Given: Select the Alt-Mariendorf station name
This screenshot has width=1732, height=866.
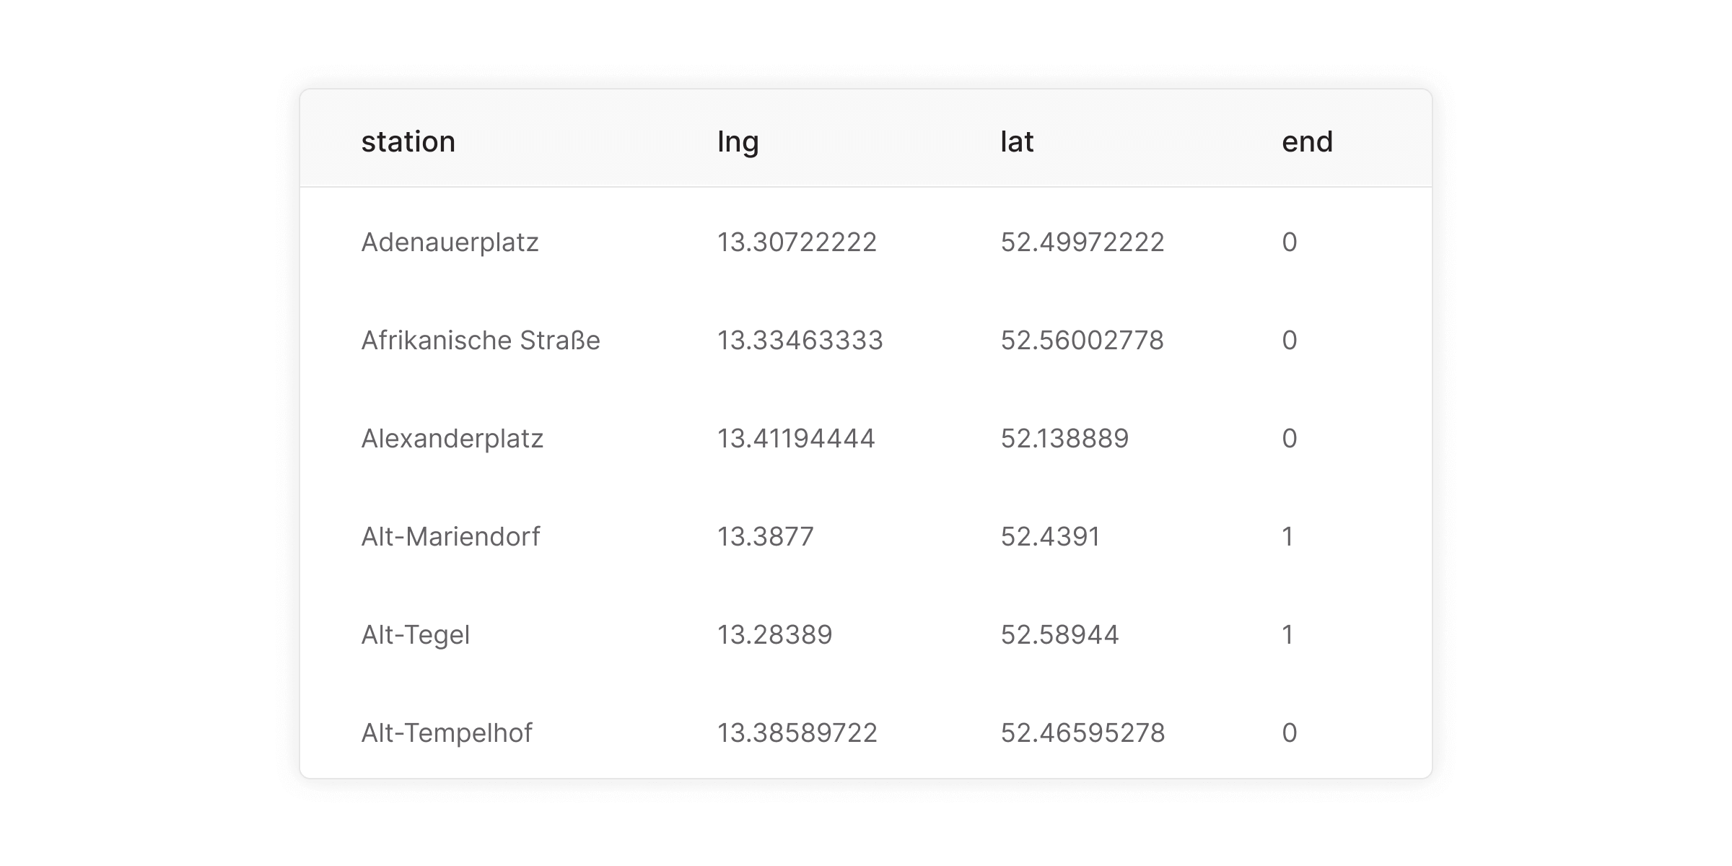Looking at the screenshot, I should click(450, 536).
